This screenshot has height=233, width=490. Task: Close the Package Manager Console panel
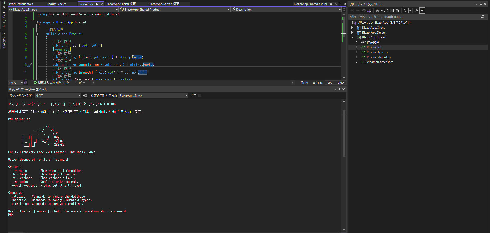tap(344, 89)
